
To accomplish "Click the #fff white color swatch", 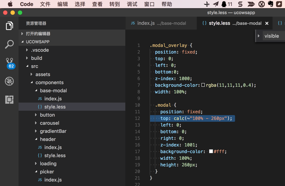I will click(x=211, y=152).
